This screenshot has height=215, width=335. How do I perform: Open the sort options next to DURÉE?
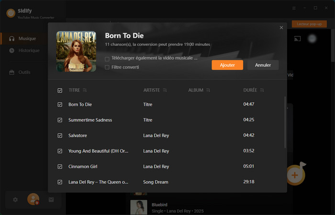click(x=262, y=90)
